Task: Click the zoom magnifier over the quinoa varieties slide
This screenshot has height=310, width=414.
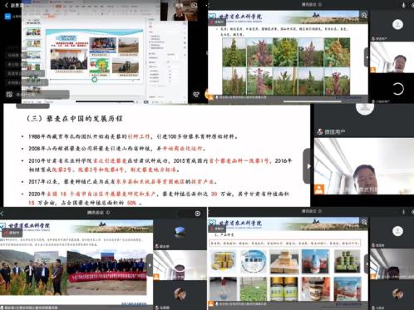Action: click(364, 16)
